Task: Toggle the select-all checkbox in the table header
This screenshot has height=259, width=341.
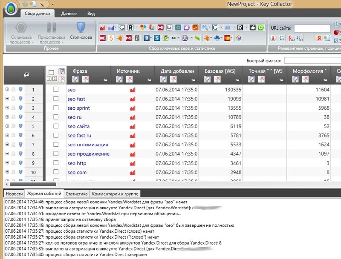Action: click(51, 72)
